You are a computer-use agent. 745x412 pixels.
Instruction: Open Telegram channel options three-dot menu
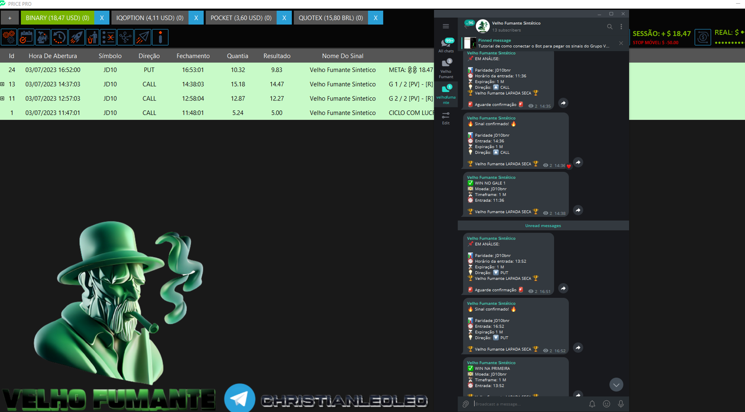point(621,27)
